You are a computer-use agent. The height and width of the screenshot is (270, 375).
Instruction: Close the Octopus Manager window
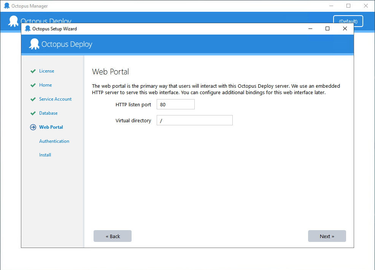[366, 6]
